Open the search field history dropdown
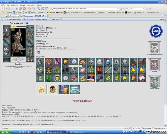Image resolution: width=167 pixels, height=134 pixels. tap(144, 9)
